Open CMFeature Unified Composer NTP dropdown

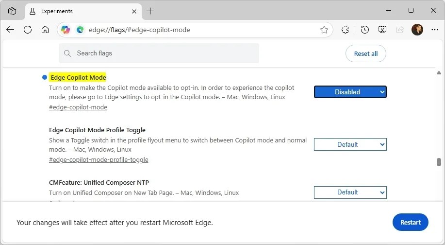[350, 192]
